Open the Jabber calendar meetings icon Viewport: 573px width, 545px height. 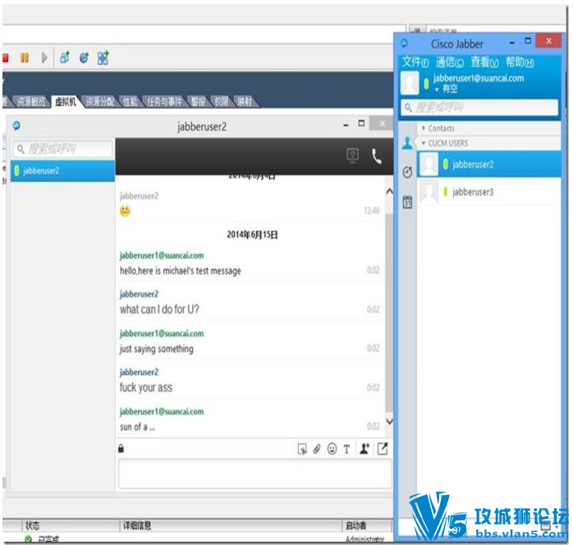[407, 201]
